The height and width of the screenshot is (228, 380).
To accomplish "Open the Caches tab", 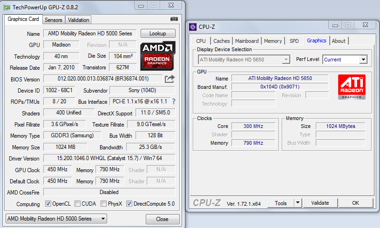I will pyautogui.click(x=222, y=41).
